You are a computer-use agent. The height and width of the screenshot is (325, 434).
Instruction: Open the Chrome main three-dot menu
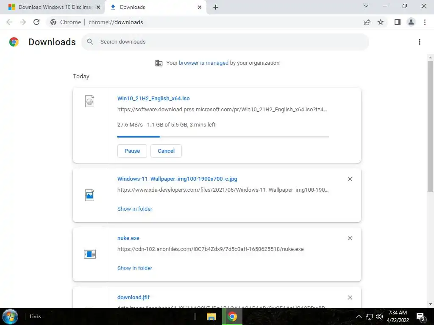425,22
